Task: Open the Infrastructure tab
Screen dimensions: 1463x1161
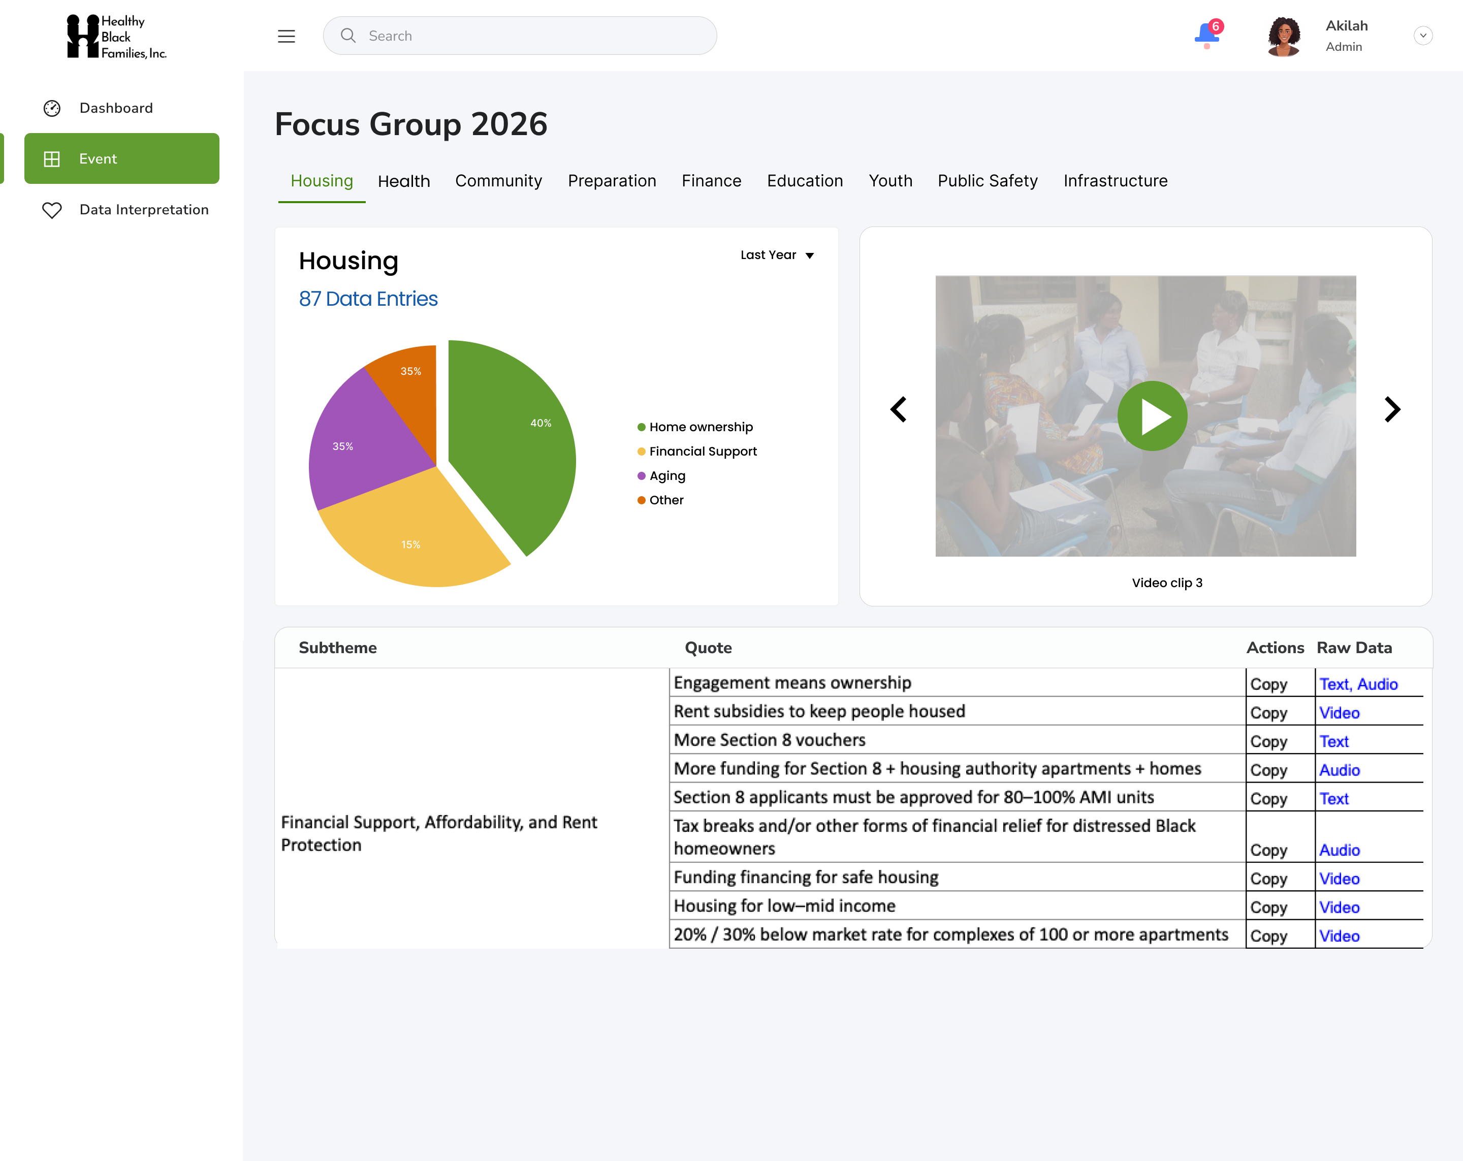Action: 1115,181
